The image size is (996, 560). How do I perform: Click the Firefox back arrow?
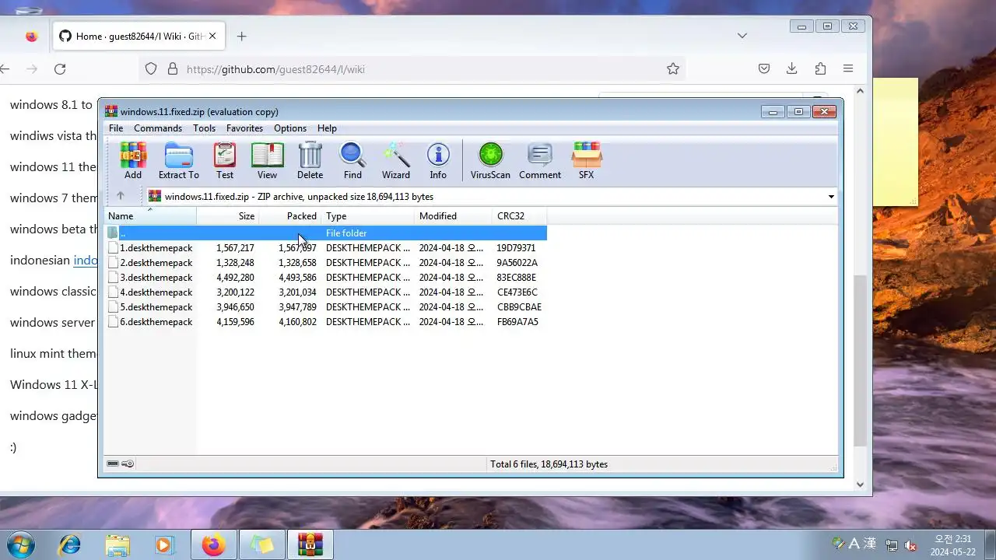pos(5,69)
